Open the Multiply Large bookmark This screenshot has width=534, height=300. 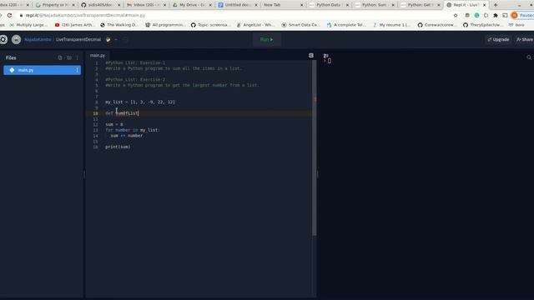coord(28,25)
